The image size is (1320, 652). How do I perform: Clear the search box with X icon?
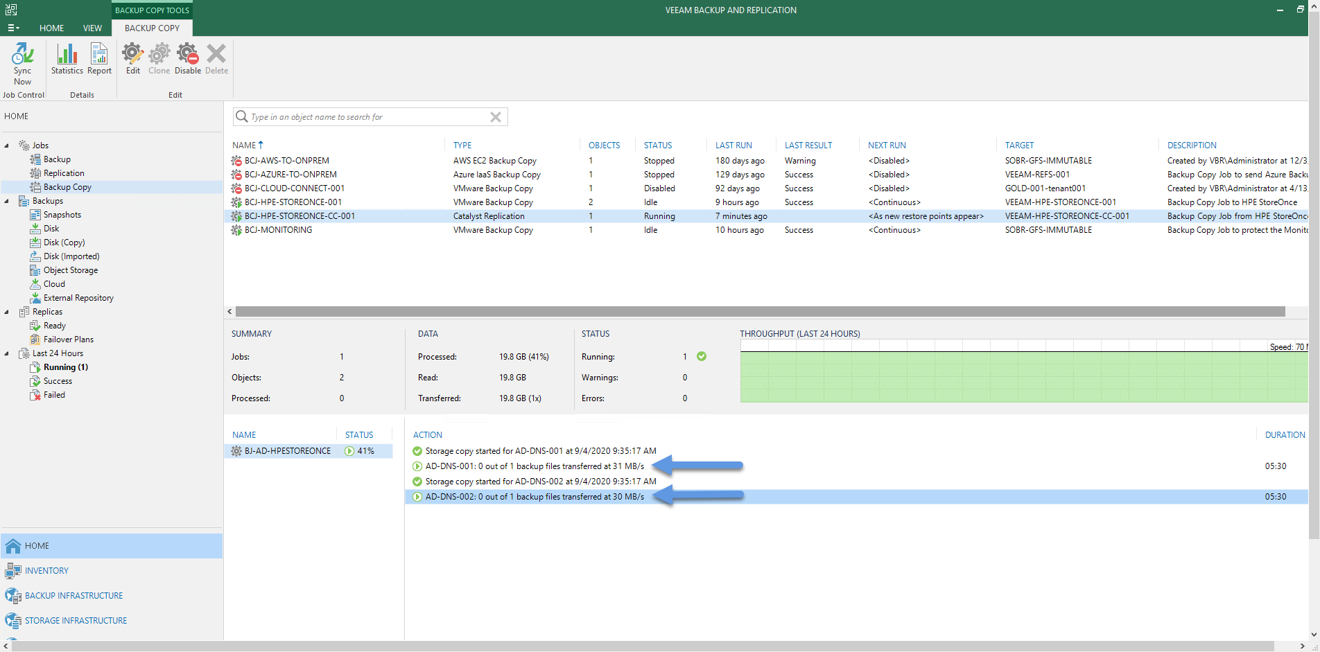coord(495,117)
